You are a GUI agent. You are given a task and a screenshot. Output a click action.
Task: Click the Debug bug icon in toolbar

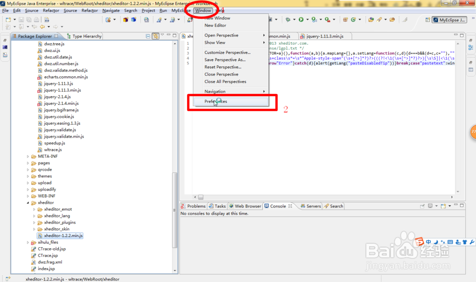(288, 20)
